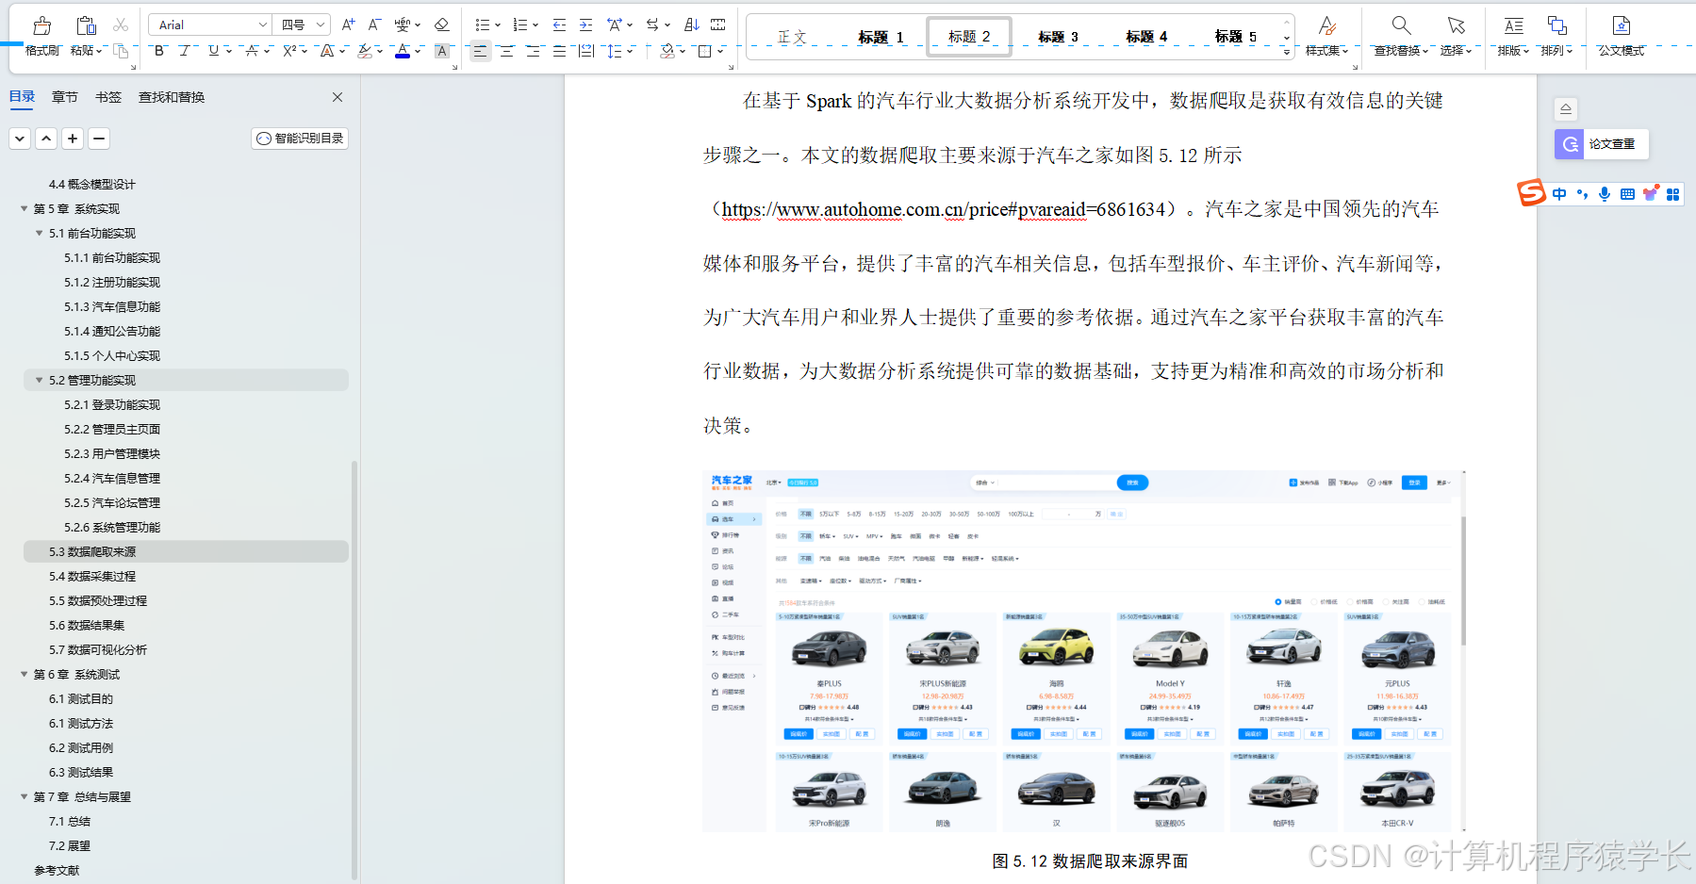Image resolution: width=1696 pixels, height=884 pixels.
Task: Click the text effects outlined A icon
Action: [x=327, y=51]
